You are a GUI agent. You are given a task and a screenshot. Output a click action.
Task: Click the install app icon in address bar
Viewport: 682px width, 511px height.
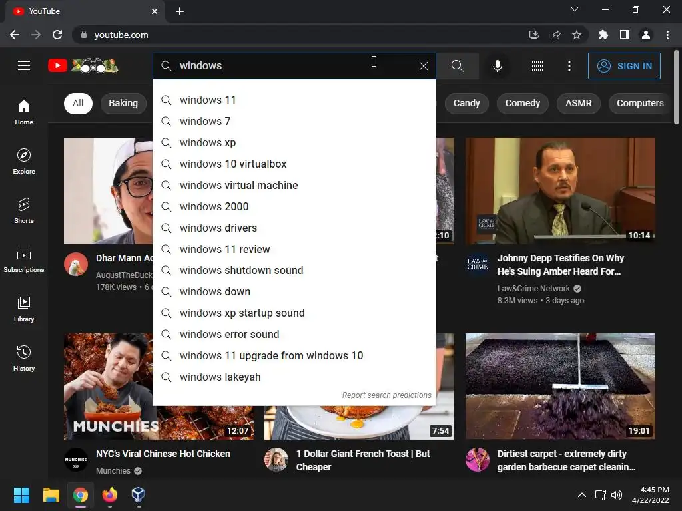tap(534, 35)
